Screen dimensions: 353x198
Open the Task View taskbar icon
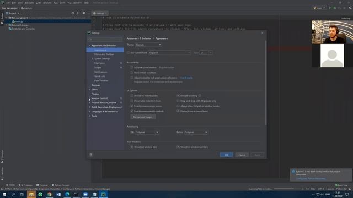click(22, 194)
